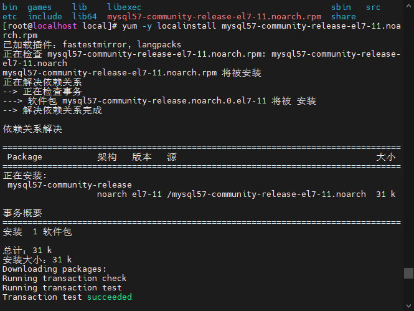This screenshot has width=414, height=311.
Task: Click the '总计: 31 k' line
Action: click(27, 250)
